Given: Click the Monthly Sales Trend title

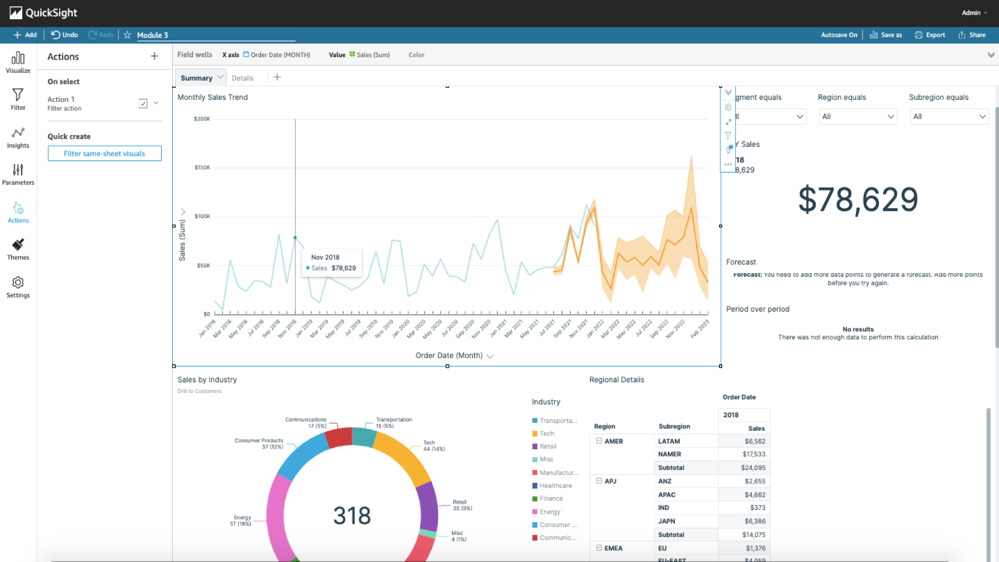Looking at the screenshot, I should [x=212, y=97].
